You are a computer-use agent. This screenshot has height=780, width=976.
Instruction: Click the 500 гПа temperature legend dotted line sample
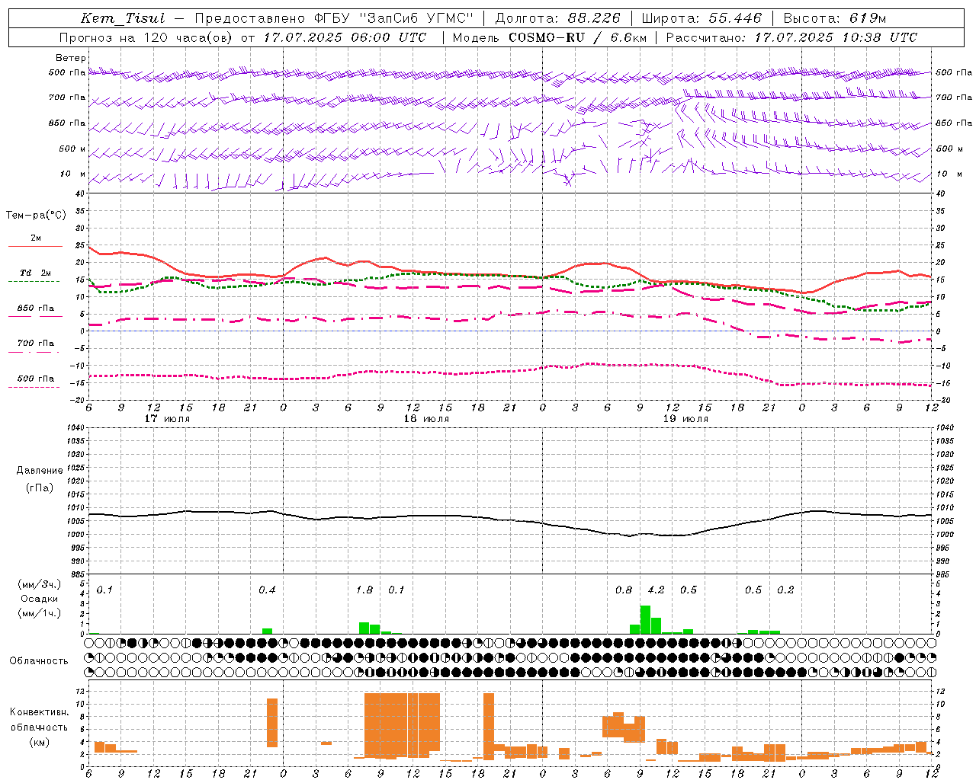click(x=34, y=387)
